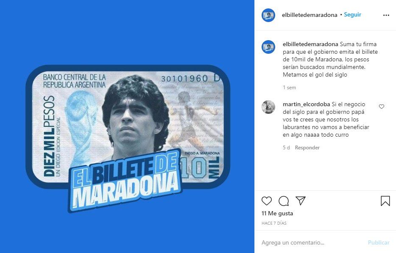Click the Agrega un comentario field
396x253 pixels.
[313, 242]
